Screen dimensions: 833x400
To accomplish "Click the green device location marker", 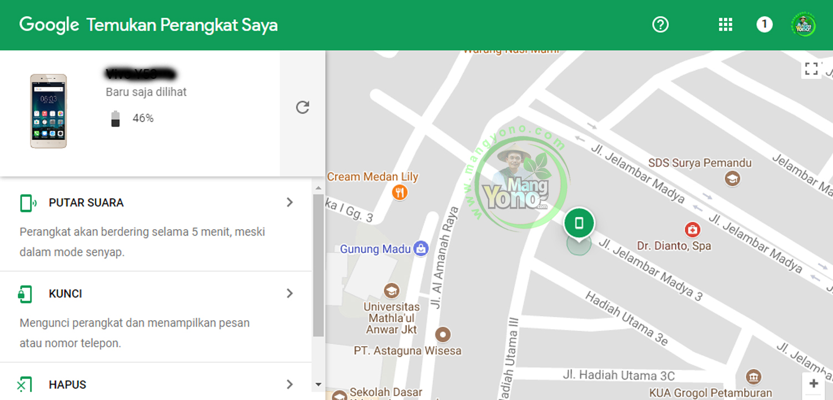I will pyautogui.click(x=579, y=222).
